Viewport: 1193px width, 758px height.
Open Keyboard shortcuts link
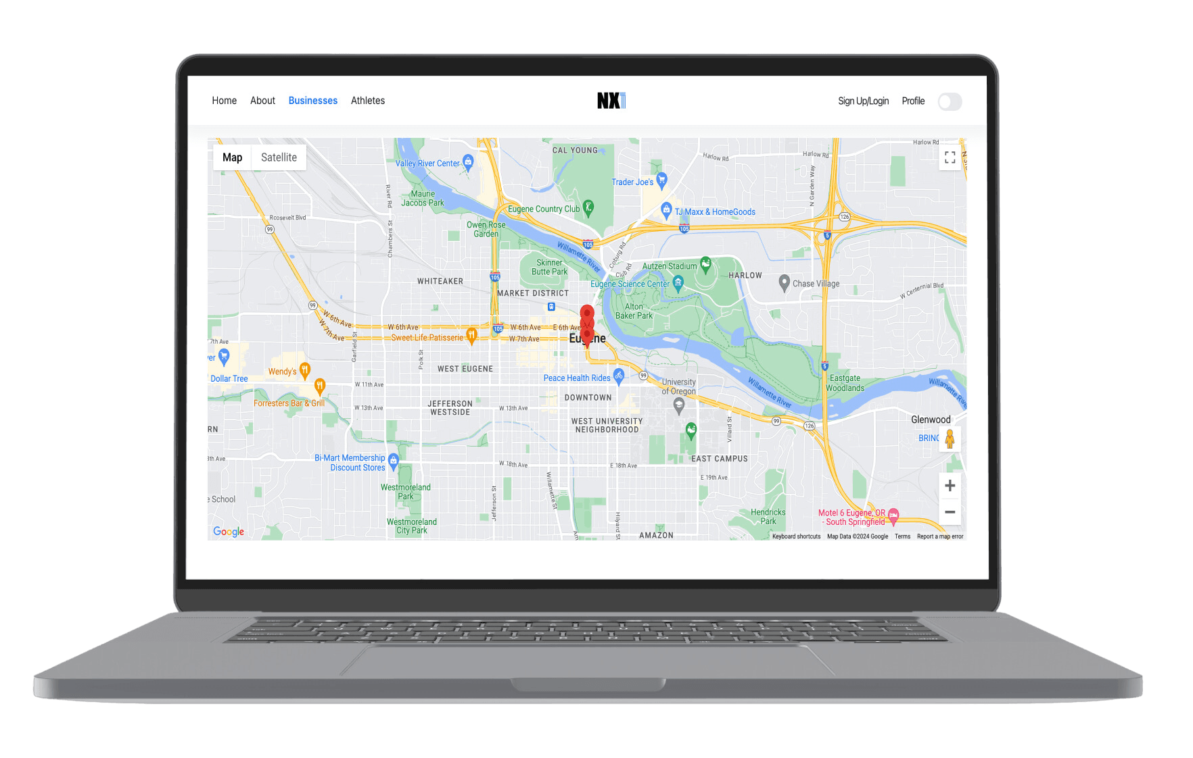tap(796, 536)
